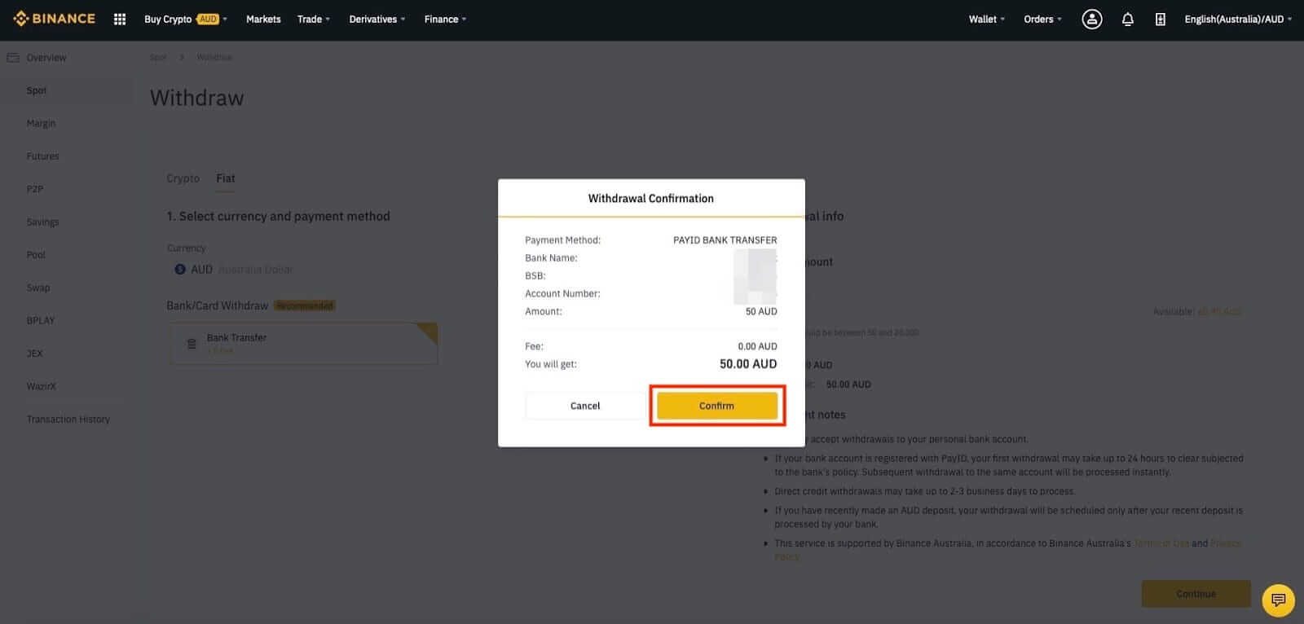Open the chat support bubble
The width and height of the screenshot is (1304, 624).
(x=1277, y=600)
